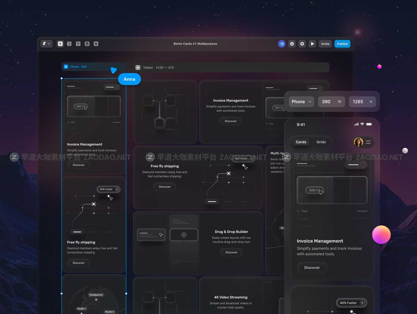Click Anna's collaborator cursor label
Viewport: 417px width, 314px height.
tap(129, 79)
